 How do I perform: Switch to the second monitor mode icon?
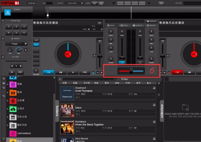(101, 3)
